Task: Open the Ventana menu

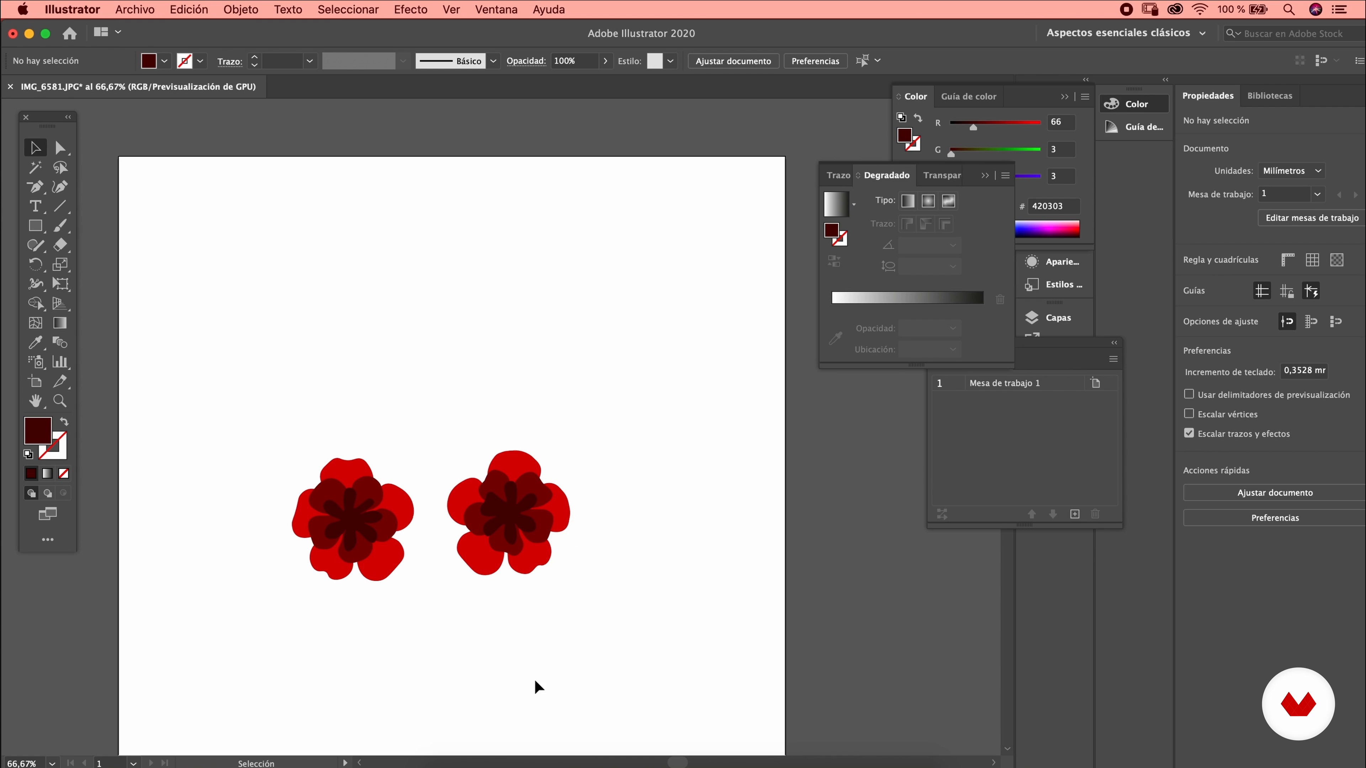Action: tap(496, 10)
